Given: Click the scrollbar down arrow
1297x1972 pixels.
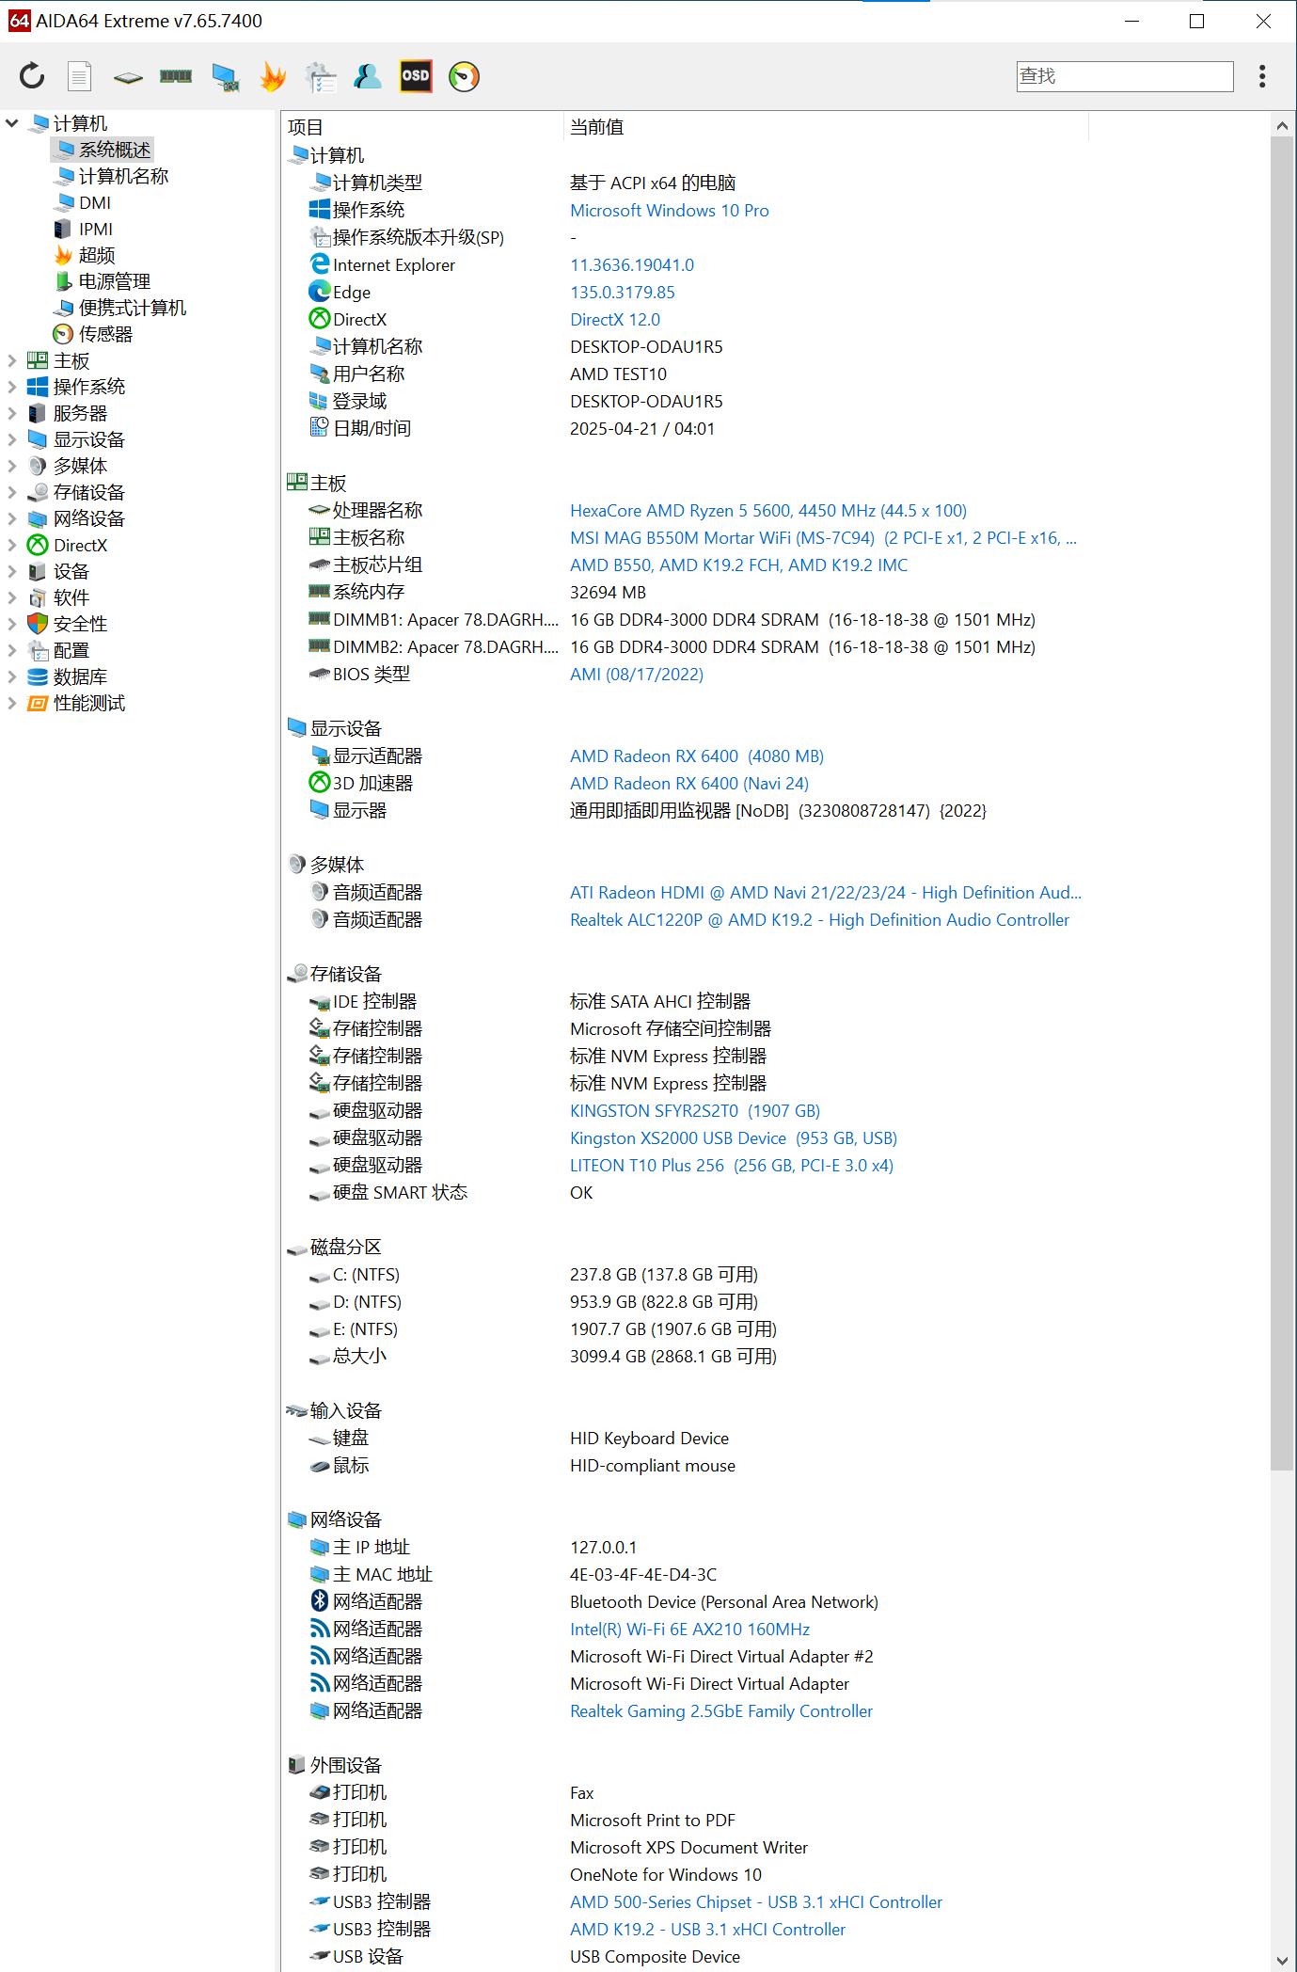Looking at the screenshot, I should point(1282,1960).
